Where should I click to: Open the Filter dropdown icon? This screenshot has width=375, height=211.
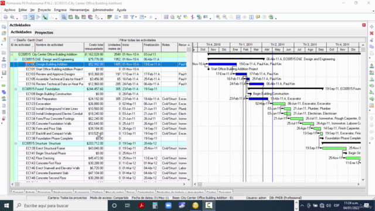point(132,17)
